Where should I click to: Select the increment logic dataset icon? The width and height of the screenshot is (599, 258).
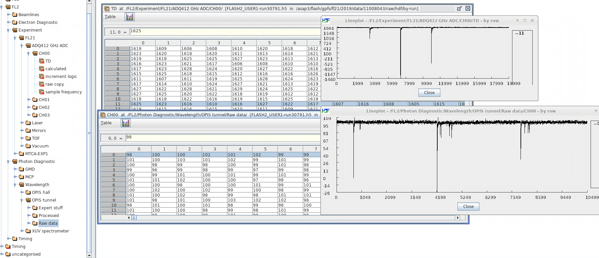(41, 76)
